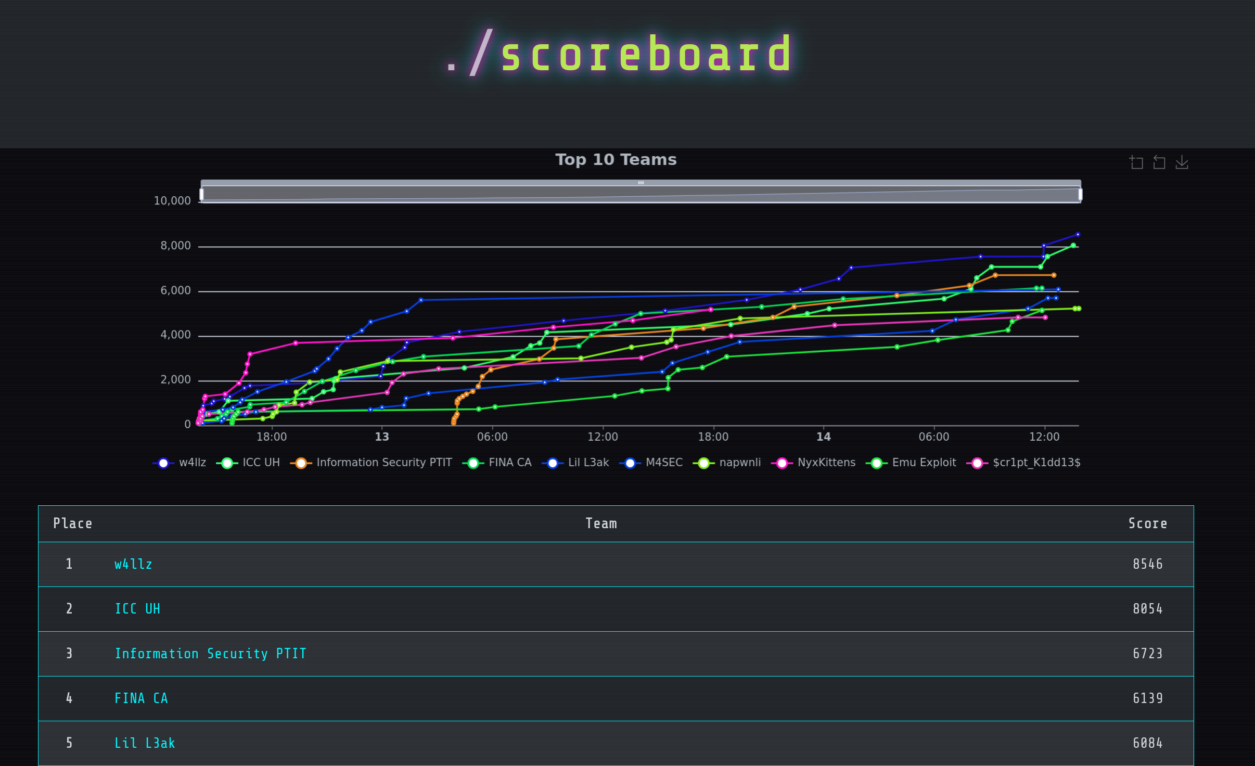The width and height of the screenshot is (1255, 766).
Task: Hide $cr1pt_K1dd13$ series in legend
Action: pos(1024,463)
